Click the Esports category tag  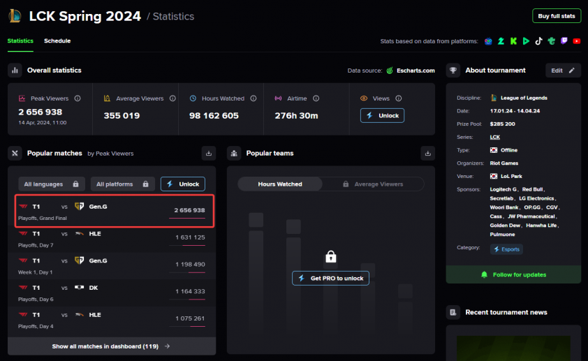[506, 249]
